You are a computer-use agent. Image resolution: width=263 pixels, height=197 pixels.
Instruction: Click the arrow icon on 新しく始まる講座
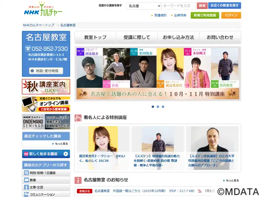point(66,154)
